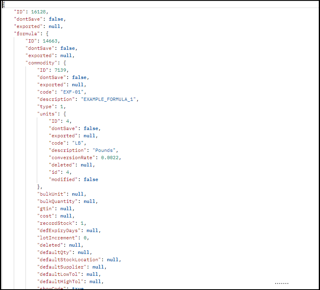
Task: Click the opening brace after "commodity"
Action: tap(64, 63)
